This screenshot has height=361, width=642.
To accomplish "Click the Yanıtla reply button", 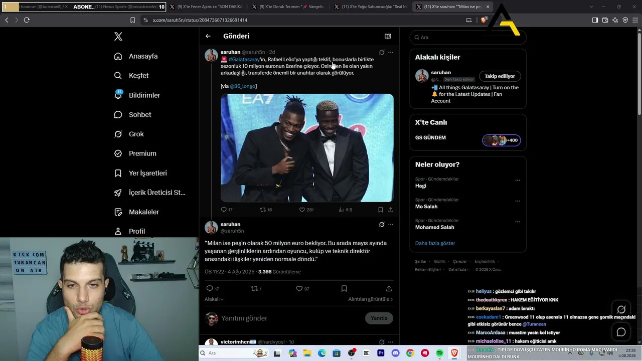I will tap(379, 318).
